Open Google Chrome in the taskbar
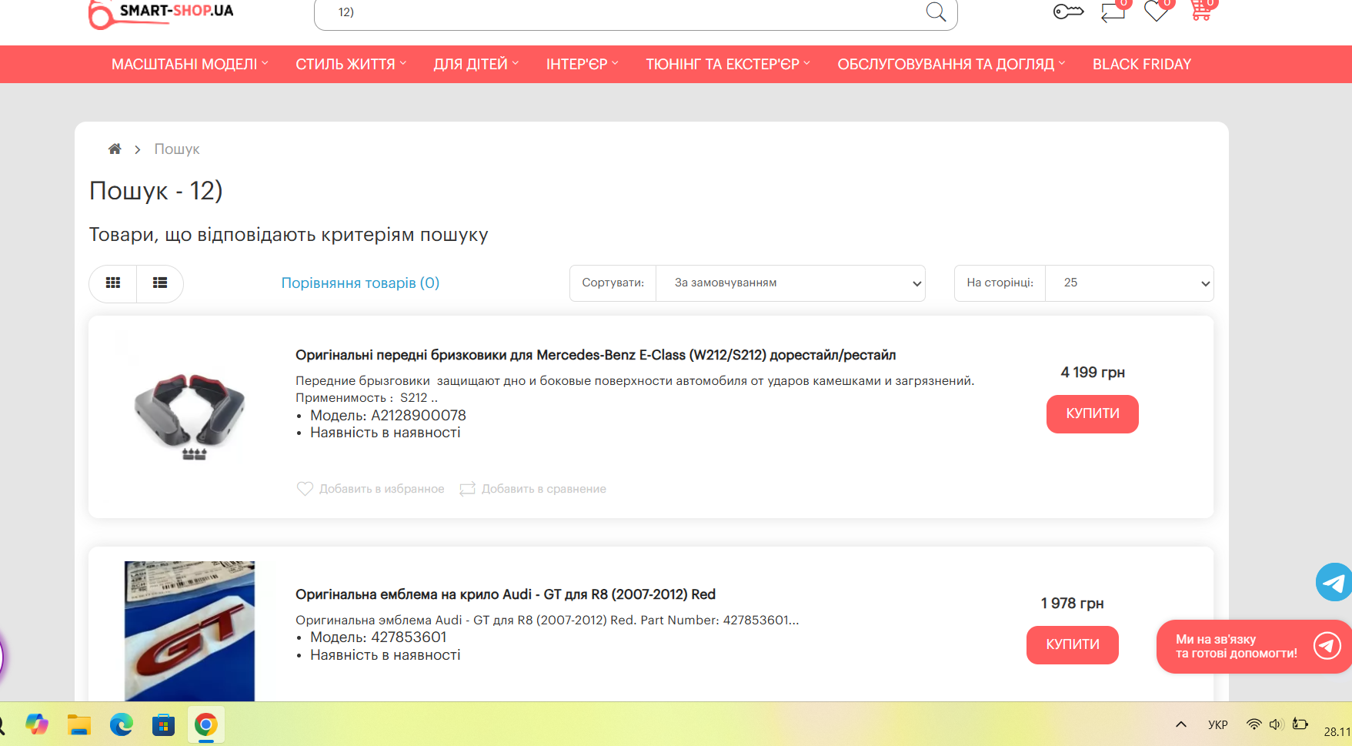The width and height of the screenshot is (1352, 746). pyautogui.click(x=205, y=724)
